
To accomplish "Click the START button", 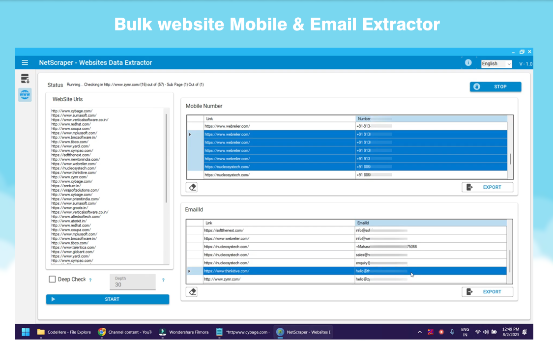I will [108, 299].
